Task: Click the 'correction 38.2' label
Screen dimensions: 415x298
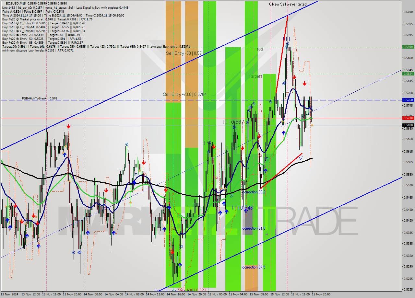Action: coord(254,192)
